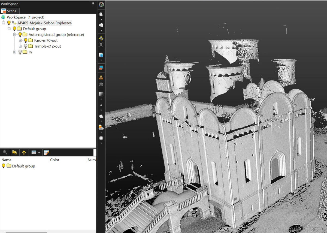
Task: Click the orange warning triangle tool icon
Action: (101, 77)
